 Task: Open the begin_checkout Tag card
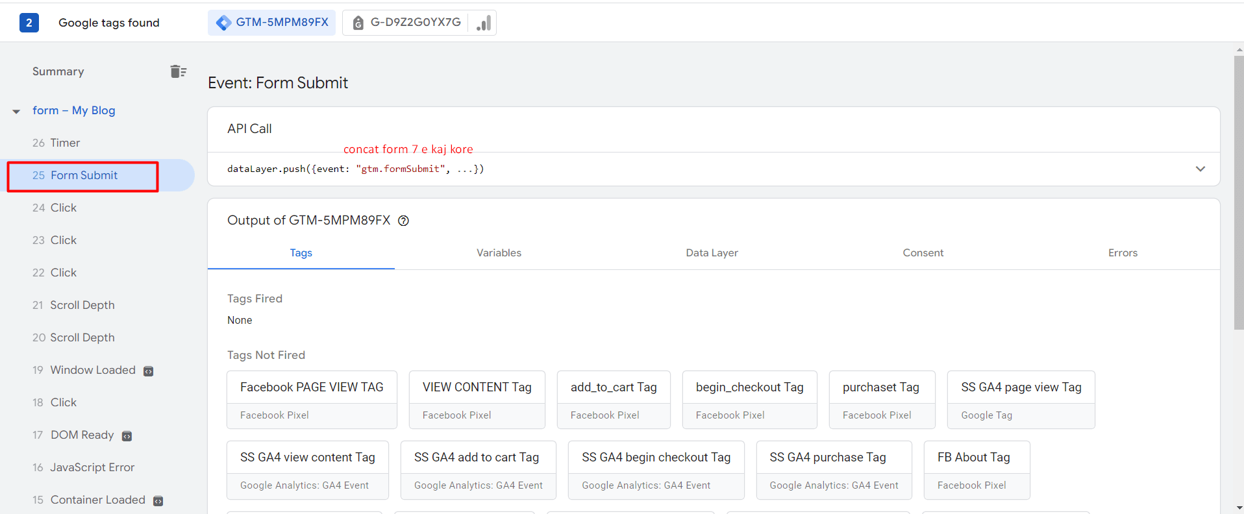pyautogui.click(x=750, y=400)
